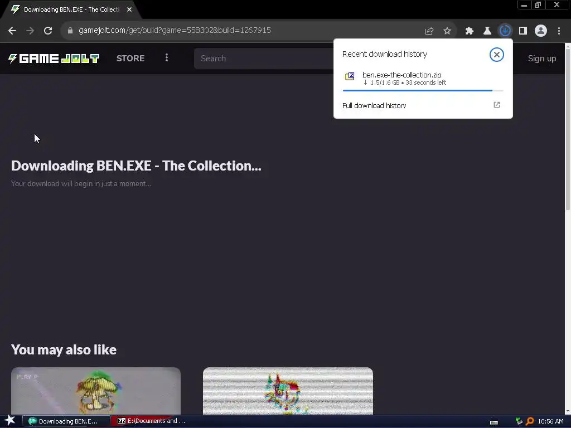Restore down the Chrome window
This screenshot has height=428, width=571.
(x=538, y=4)
